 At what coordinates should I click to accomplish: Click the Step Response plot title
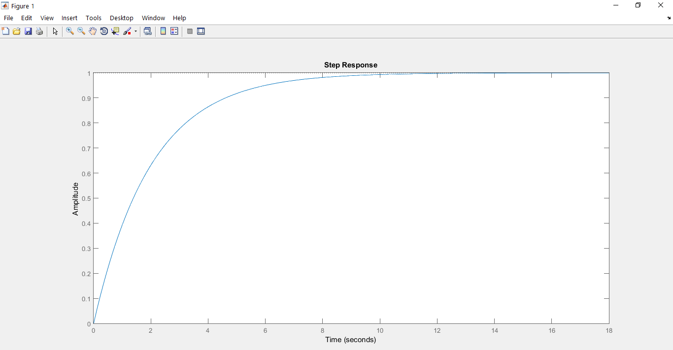click(350, 65)
